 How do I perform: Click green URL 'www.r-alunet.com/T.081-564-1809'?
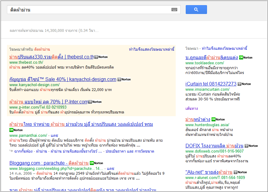coord(215,178)
